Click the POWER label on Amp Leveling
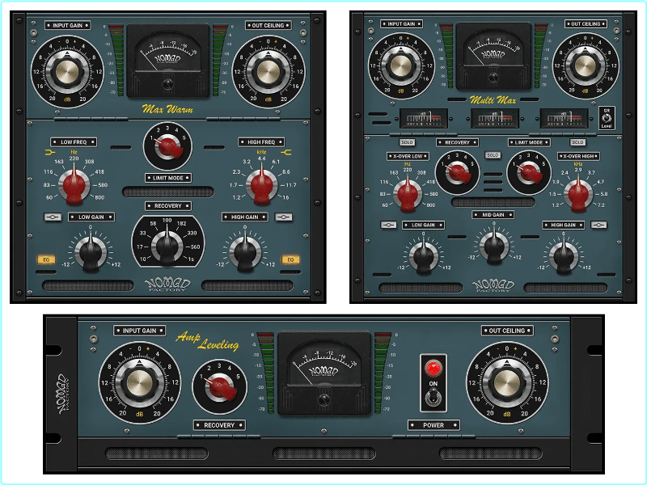Viewport: 647px width, 485px height. pos(433,425)
